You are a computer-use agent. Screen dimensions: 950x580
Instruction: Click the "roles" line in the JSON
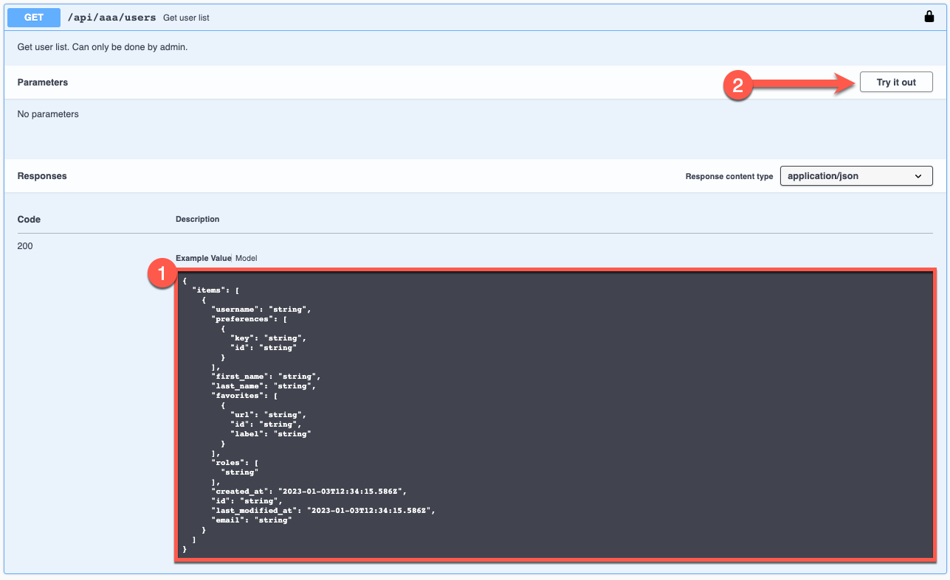click(x=235, y=463)
